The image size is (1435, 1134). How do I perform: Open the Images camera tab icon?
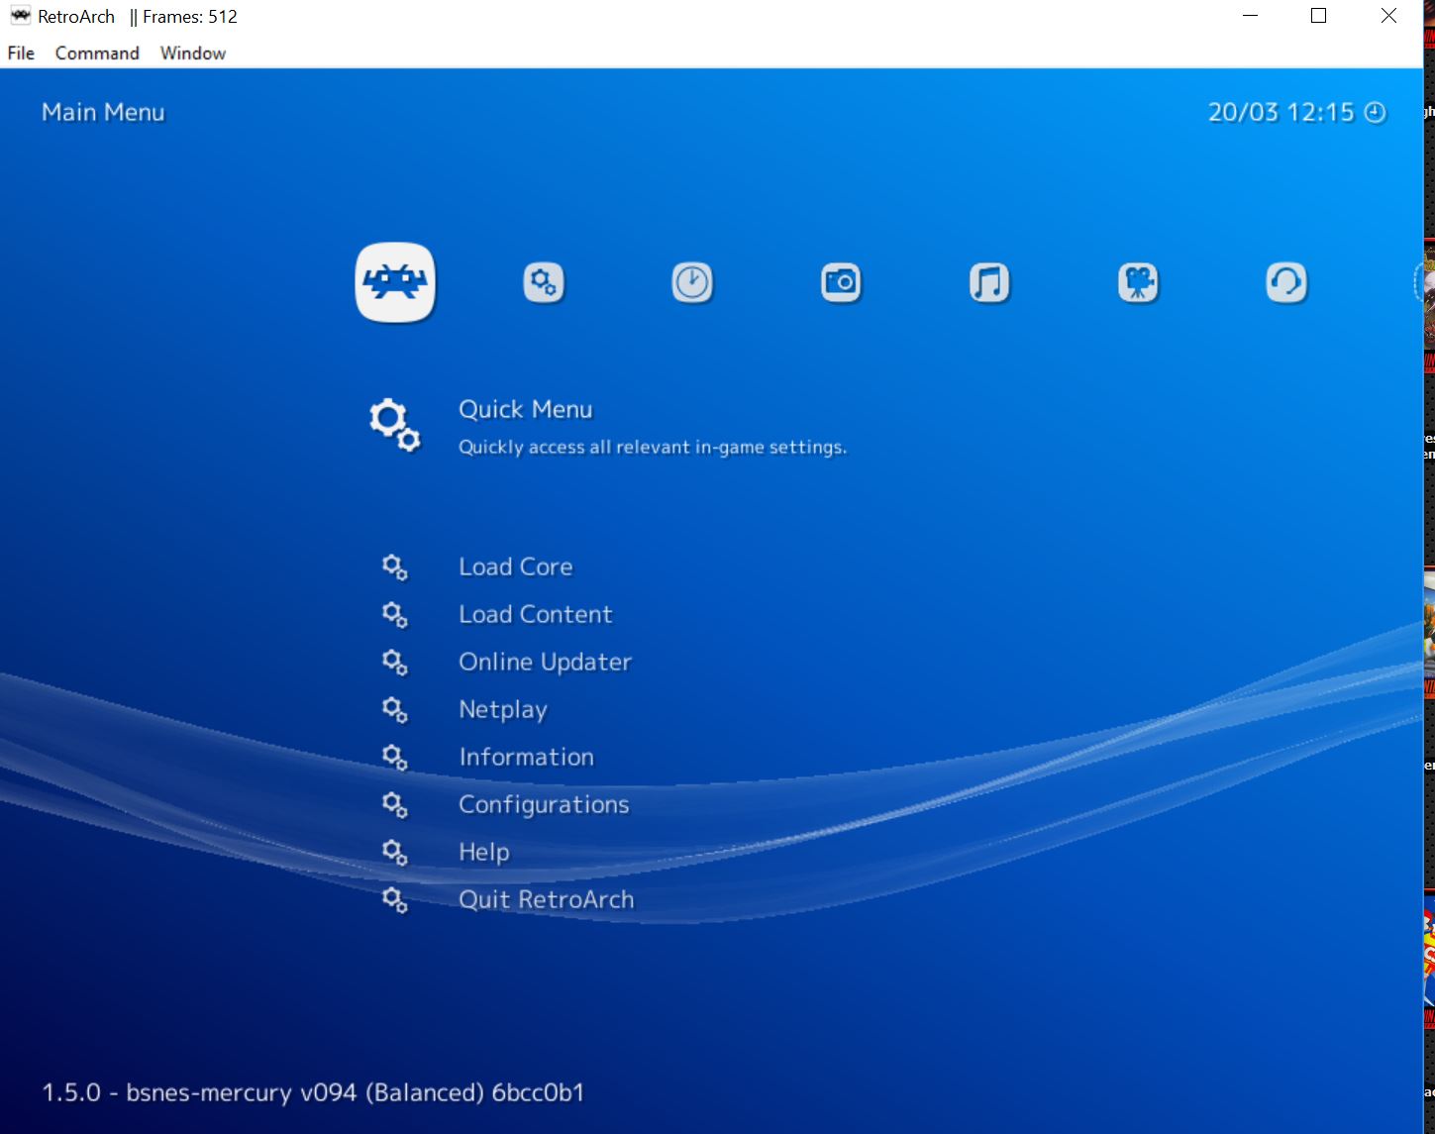(x=841, y=282)
